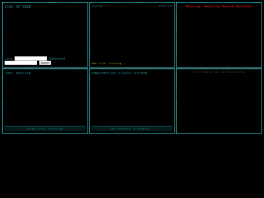Click the Error 404 text
The height and width of the screenshot is (198, 264).
[x=166, y=6]
